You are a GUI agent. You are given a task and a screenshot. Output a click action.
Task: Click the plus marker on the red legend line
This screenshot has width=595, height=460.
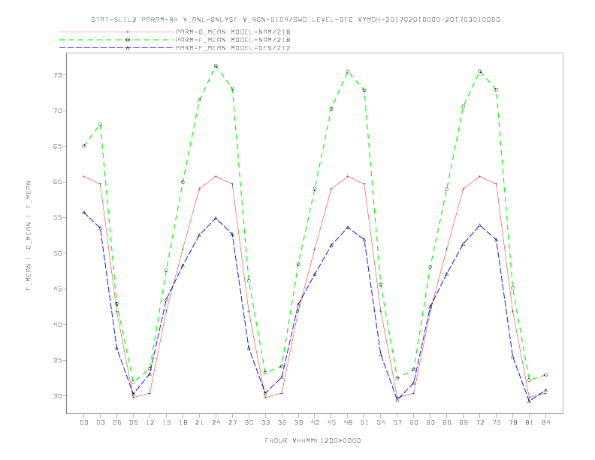pos(128,32)
